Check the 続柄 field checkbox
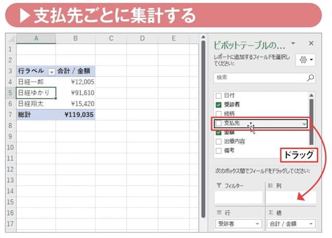The width and height of the screenshot is (332, 238). point(219,114)
